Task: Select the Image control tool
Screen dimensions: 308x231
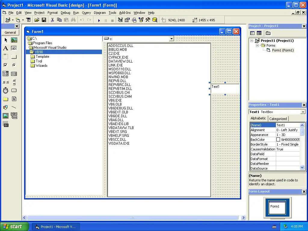Action: tap(6, 116)
